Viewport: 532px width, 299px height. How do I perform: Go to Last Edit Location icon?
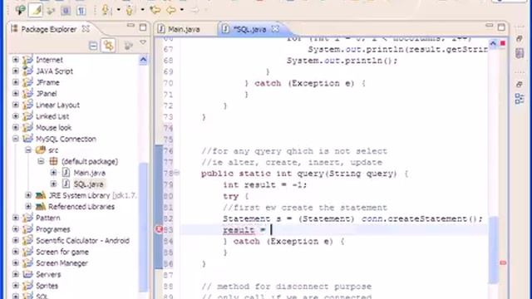click(x=155, y=10)
